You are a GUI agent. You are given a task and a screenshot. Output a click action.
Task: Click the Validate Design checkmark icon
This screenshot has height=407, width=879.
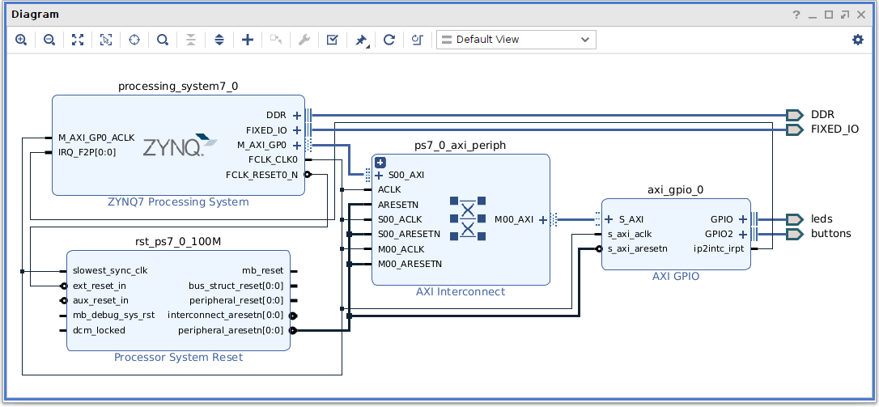(332, 40)
